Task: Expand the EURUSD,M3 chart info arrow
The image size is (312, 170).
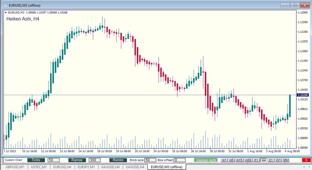Action: pyautogui.click(x=6, y=13)
